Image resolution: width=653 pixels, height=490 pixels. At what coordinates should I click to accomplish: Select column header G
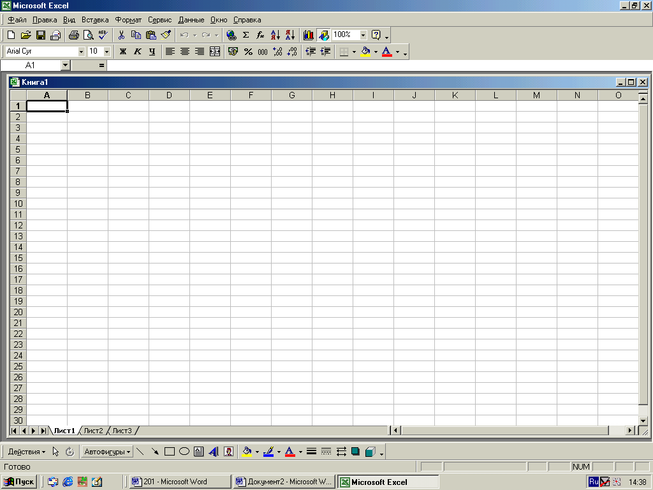pyautogui.click(x=291, y=96)
